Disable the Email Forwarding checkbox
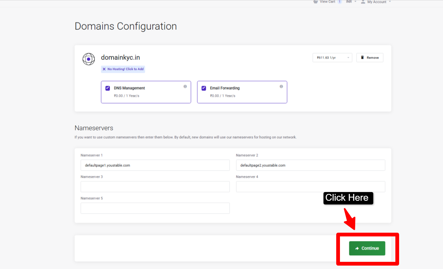The image size is (443, 269). 204,88
